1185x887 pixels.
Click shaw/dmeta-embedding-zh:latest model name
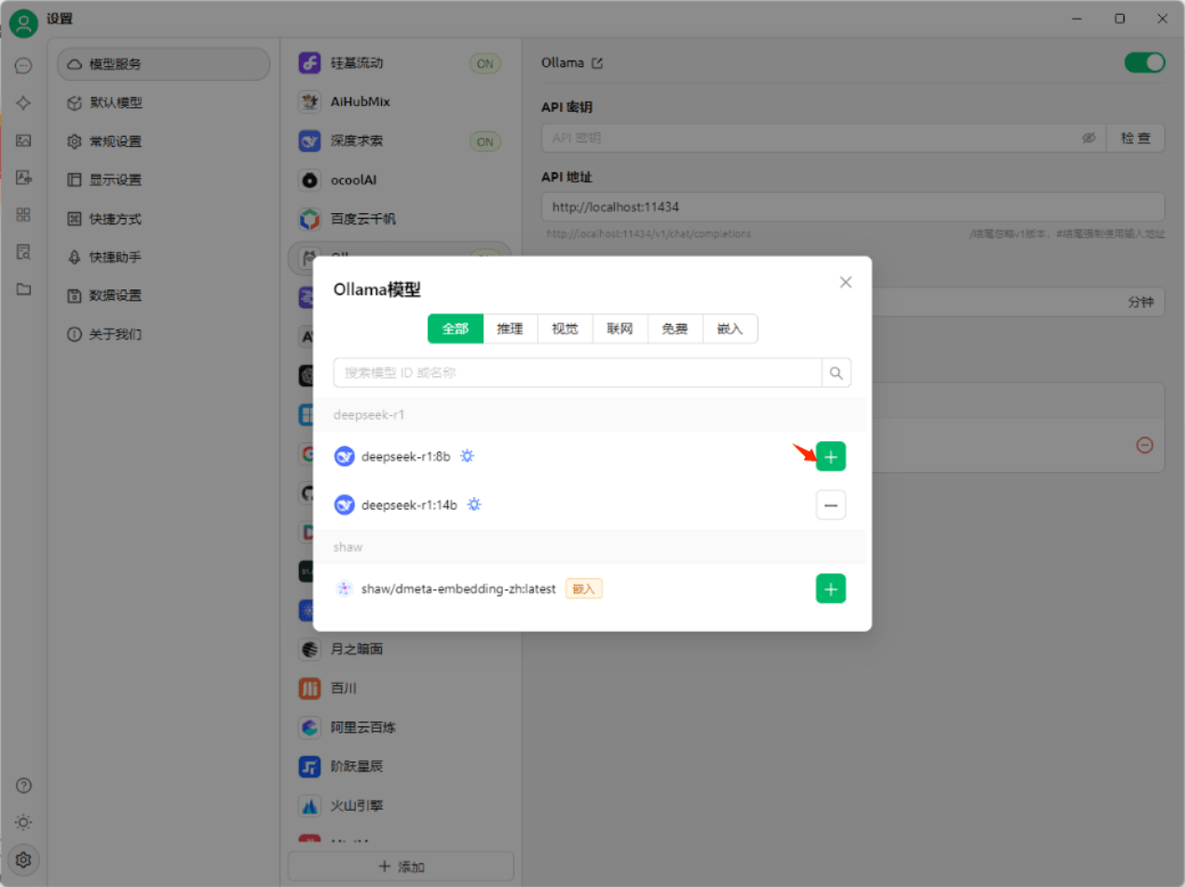click(458, 589)
